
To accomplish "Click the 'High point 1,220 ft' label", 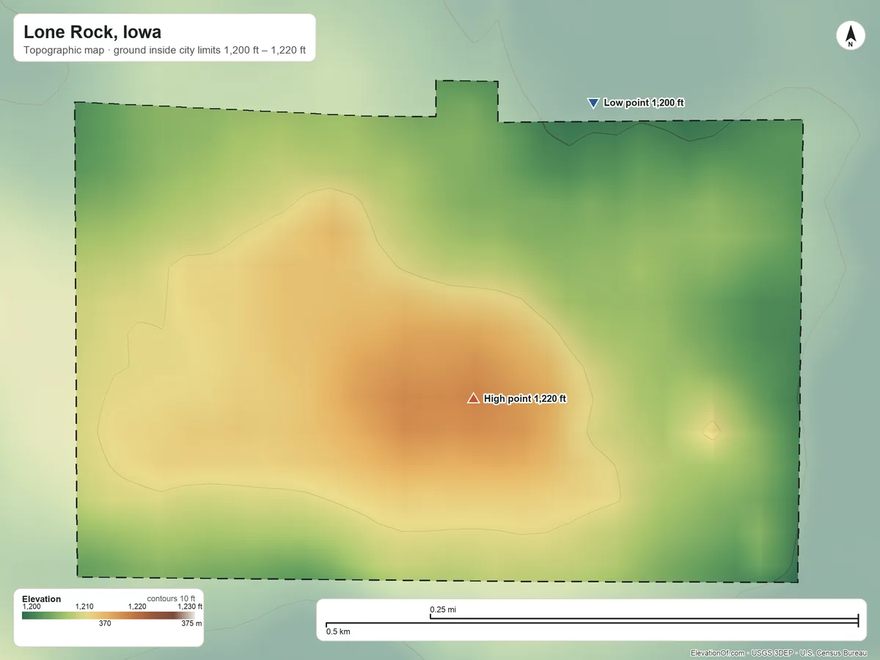I will (x=525, y=398).
